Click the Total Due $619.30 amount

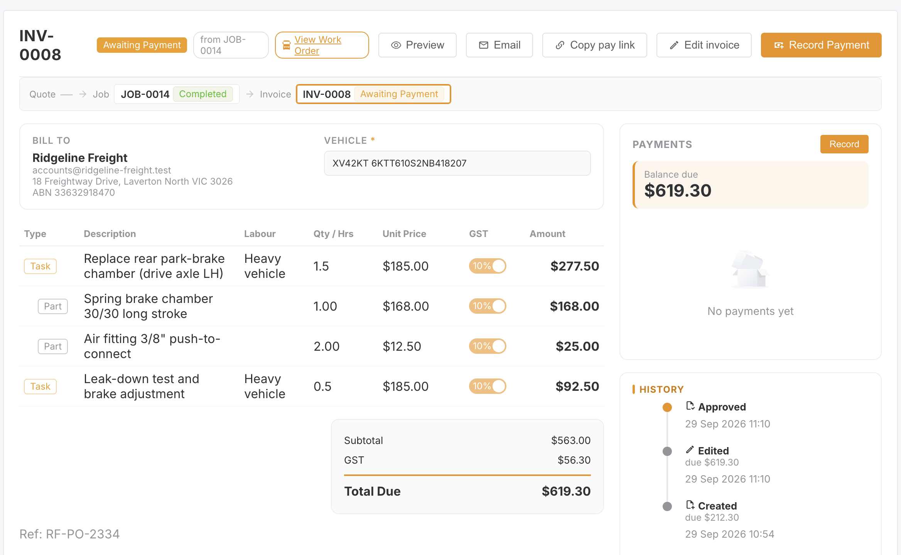[566, 491]
